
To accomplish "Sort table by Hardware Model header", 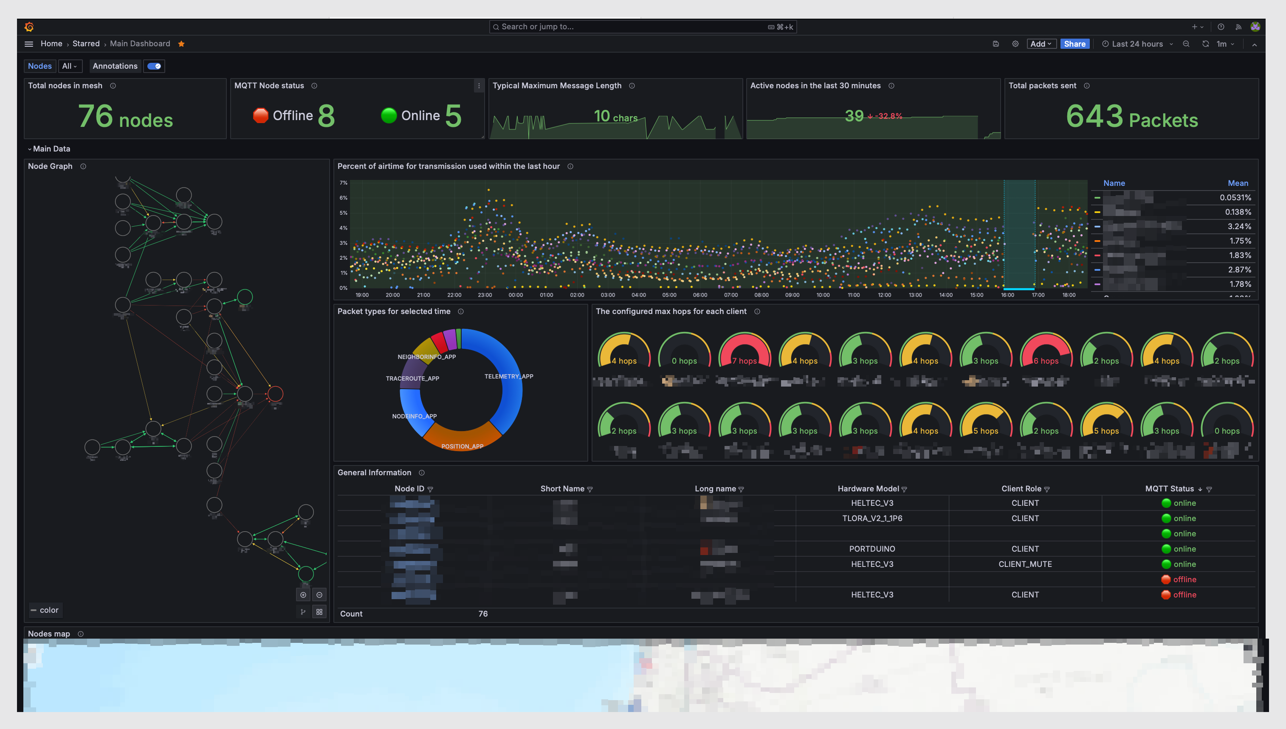I will pyautogui.click(x=868, y=489).
